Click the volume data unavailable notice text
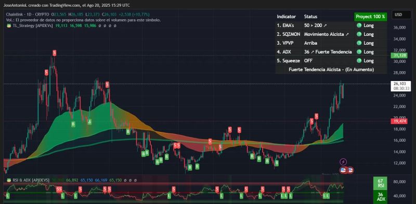Screen dimensions: 416x204 pos(83,20)
